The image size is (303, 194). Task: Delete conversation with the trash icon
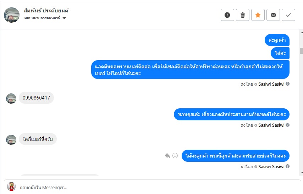point(243,15)
